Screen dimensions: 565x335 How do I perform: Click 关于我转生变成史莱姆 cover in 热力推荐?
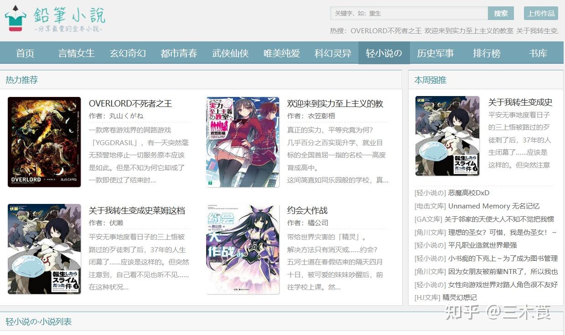point(44,249)
